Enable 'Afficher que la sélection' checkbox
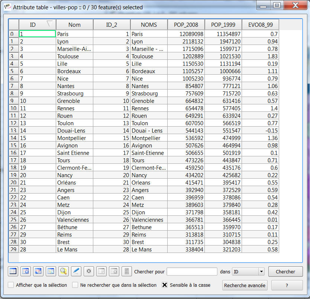Image resolution: width=310 pixels, height=299 pixels. pos(11,285)
